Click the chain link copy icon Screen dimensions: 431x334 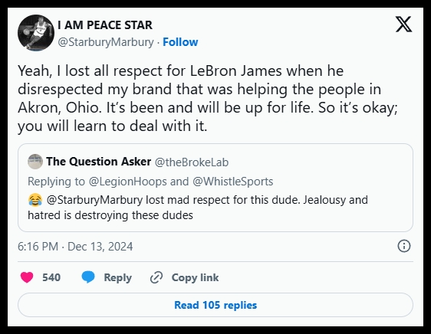pyautogui.click(x=156, y=277)
